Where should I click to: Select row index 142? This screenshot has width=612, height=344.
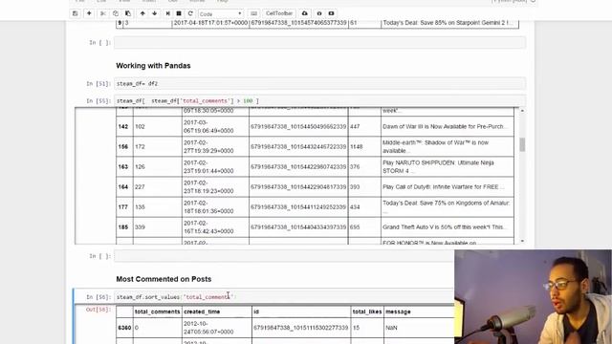(123, 126)
